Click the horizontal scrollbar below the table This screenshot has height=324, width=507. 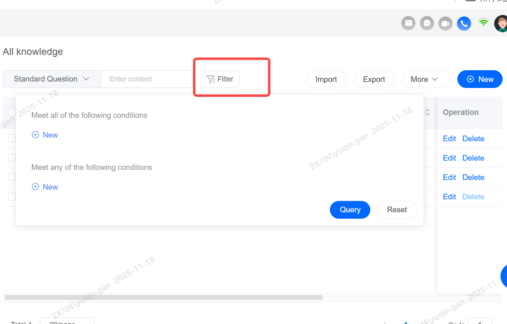(x=163, y=297)
